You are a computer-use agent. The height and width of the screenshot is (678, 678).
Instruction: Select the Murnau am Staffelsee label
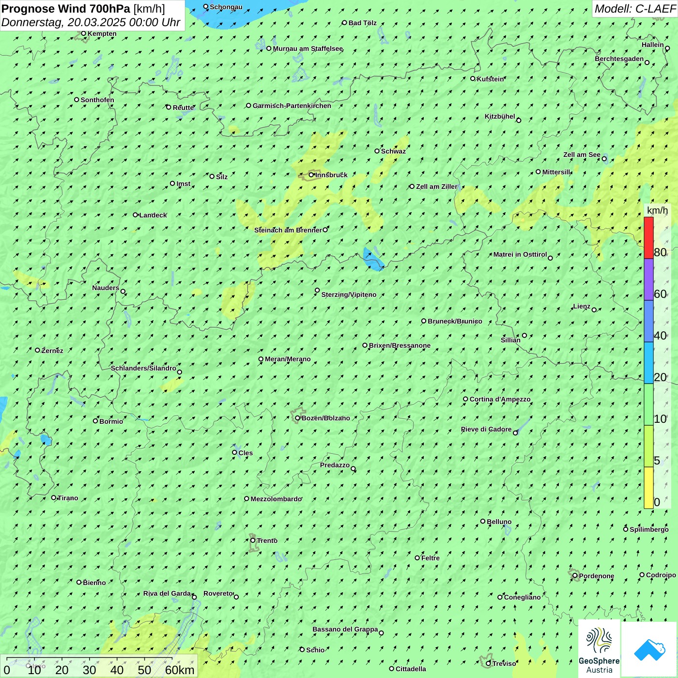[x=308, y=48]
